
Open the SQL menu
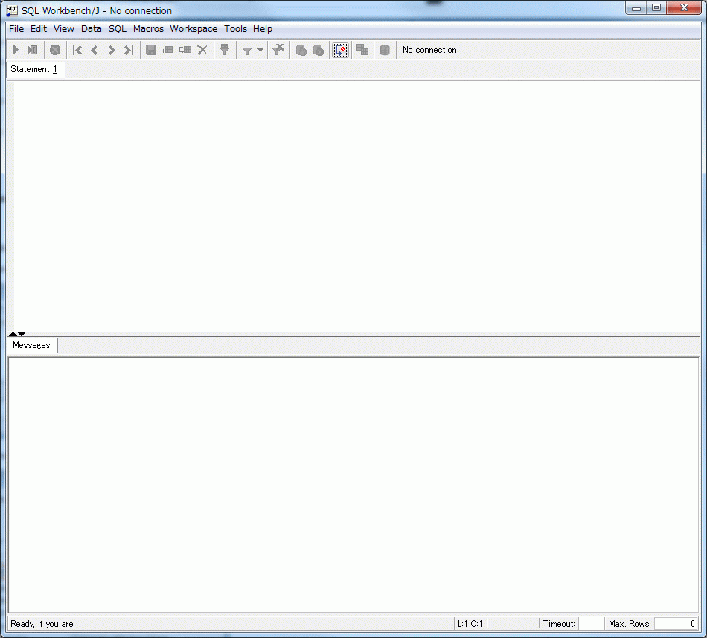118,29
